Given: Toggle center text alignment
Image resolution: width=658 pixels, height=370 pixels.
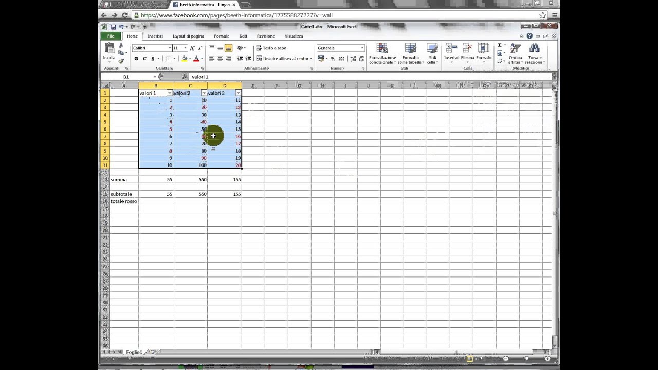Looking at the screenshot, I should [x=220, y=59].
